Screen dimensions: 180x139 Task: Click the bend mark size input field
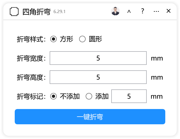[x=129, y=96]
